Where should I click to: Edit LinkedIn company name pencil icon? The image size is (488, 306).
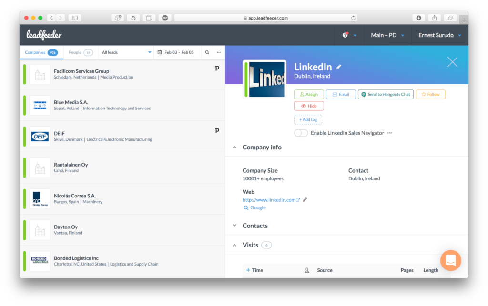point(339,67)
